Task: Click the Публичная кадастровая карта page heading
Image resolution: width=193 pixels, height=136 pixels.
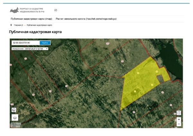Action: [x=35, y=32]
